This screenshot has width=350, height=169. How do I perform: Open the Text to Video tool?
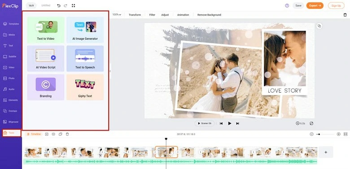click(x=46, y=30)
